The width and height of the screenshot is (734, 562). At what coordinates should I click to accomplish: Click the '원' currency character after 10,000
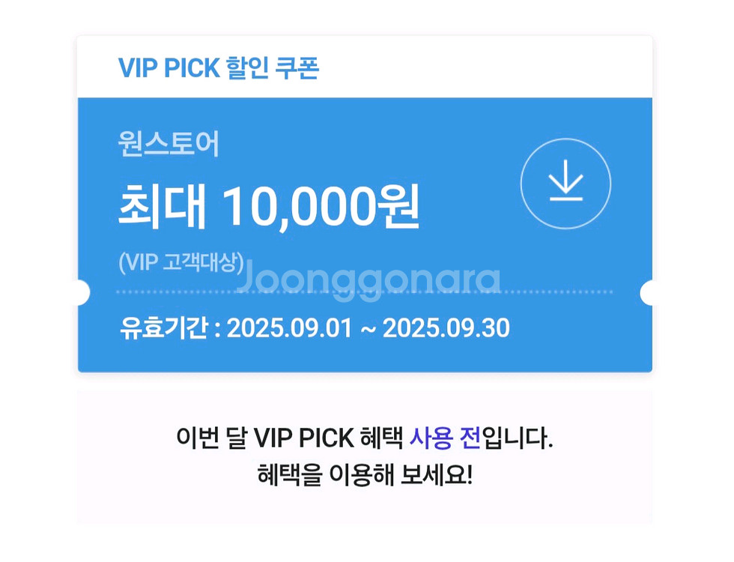(400, 206)
